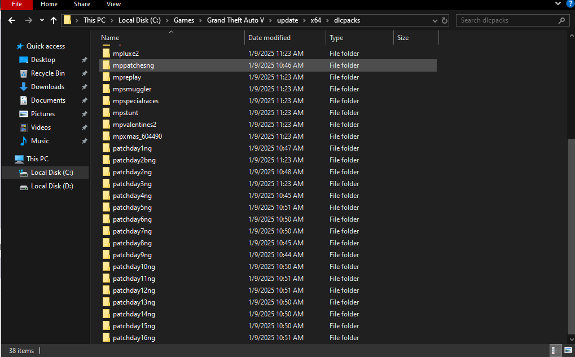
Task: Expand the address bar previous locations dropdown
Action: [434, 20]
